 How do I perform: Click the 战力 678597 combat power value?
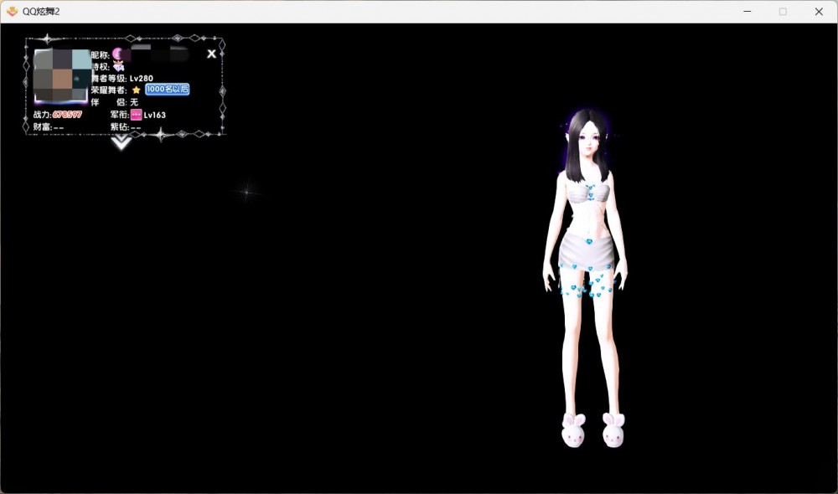67,115
